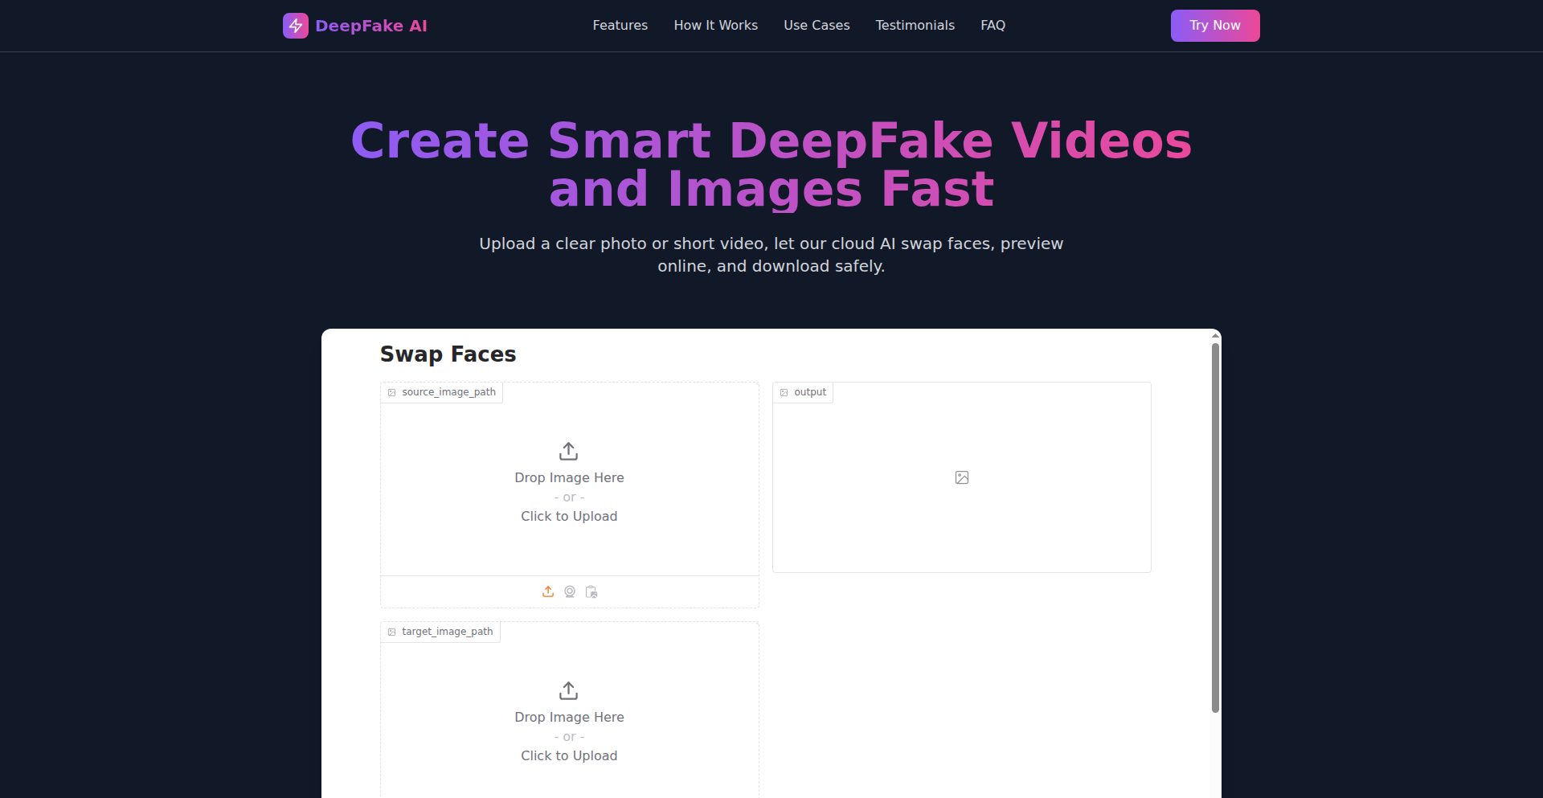Click the small icon beside output label
Image resolution: width=1543 pixels, height=798 pixels.
pos(784,392)
